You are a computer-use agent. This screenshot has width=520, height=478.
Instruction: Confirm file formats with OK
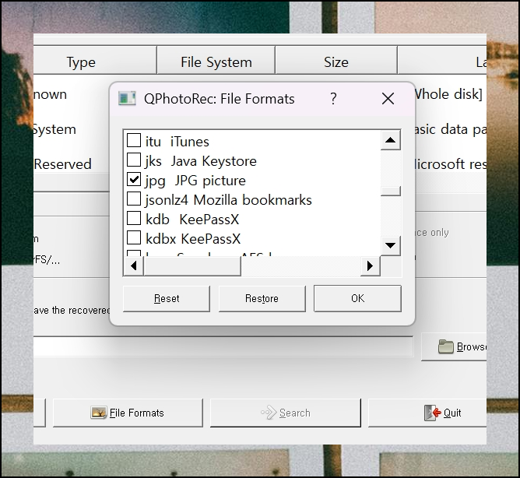pyautogui.click(x=357, y=298)
